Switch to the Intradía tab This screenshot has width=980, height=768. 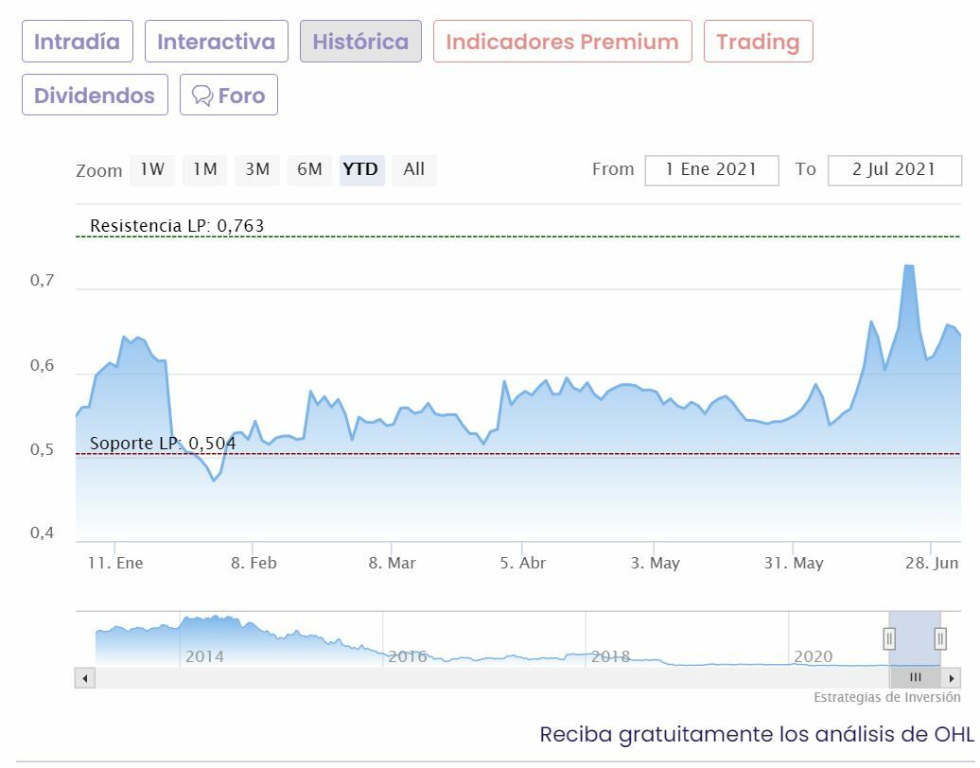click(78, 42)
